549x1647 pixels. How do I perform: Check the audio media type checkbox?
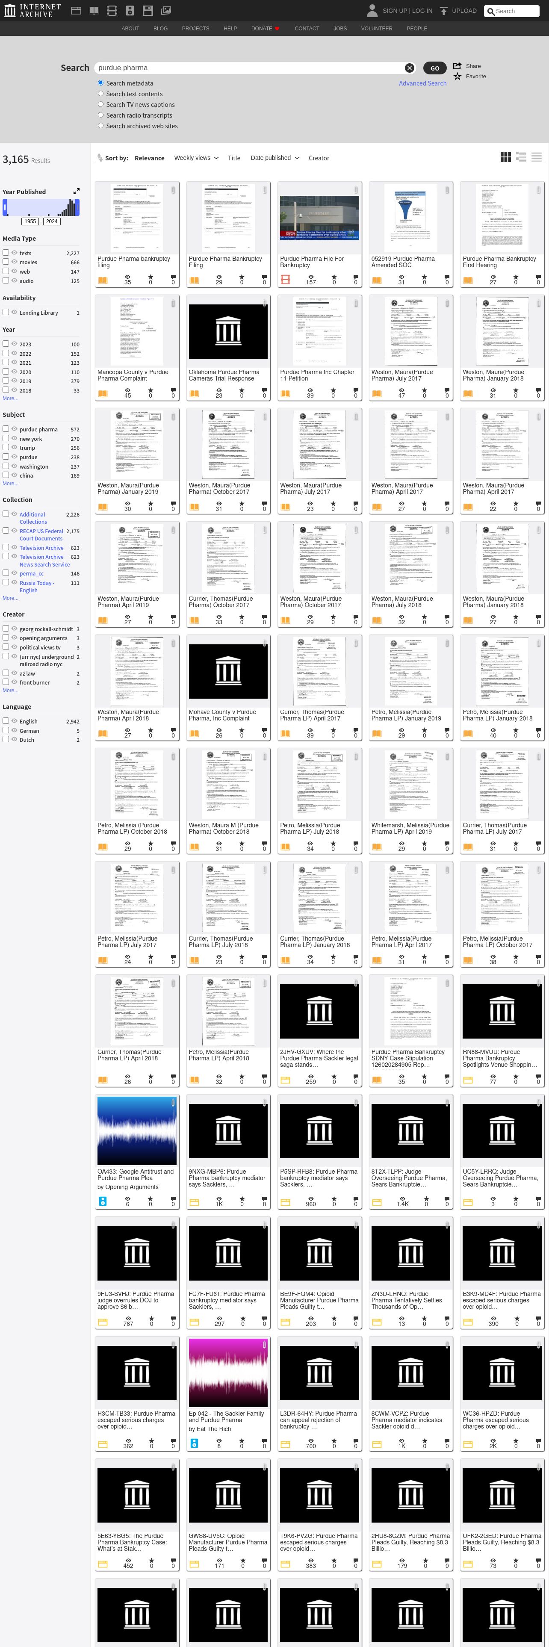pyautogui.click(x=6, y=280)
